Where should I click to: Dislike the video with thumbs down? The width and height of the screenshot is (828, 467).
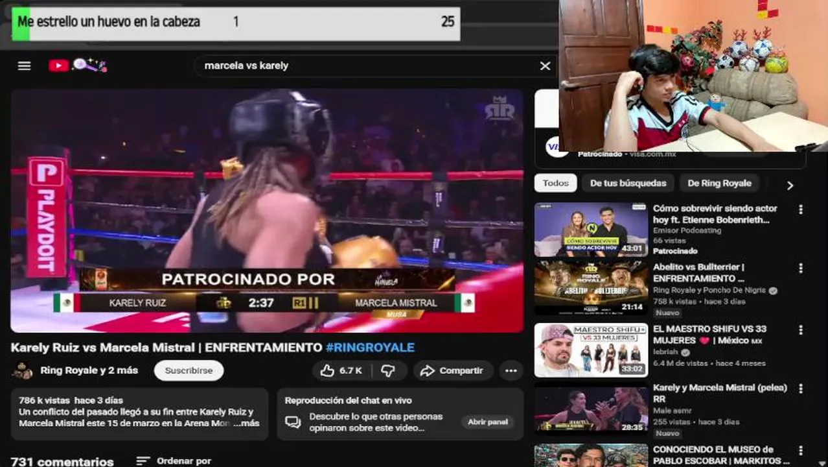388,370
